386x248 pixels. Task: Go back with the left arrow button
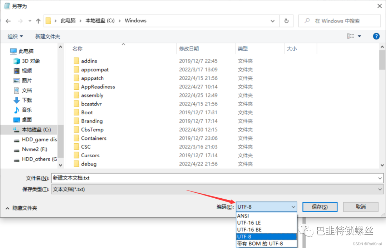coord(8,21)
